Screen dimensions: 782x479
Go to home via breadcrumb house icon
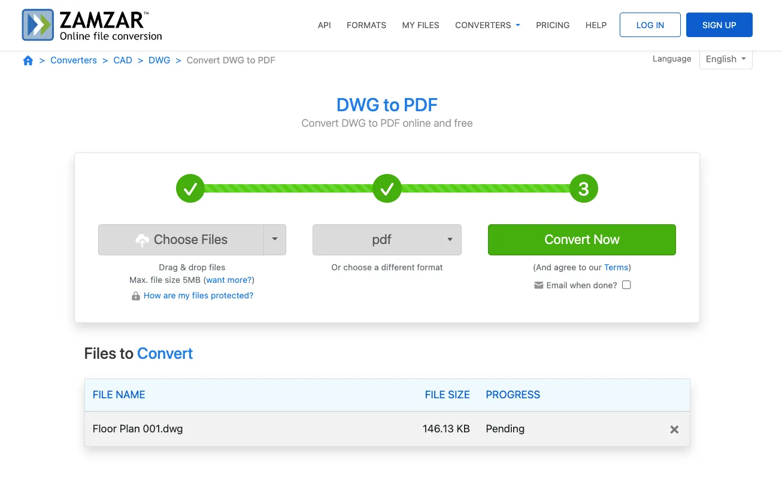point(28,60)
